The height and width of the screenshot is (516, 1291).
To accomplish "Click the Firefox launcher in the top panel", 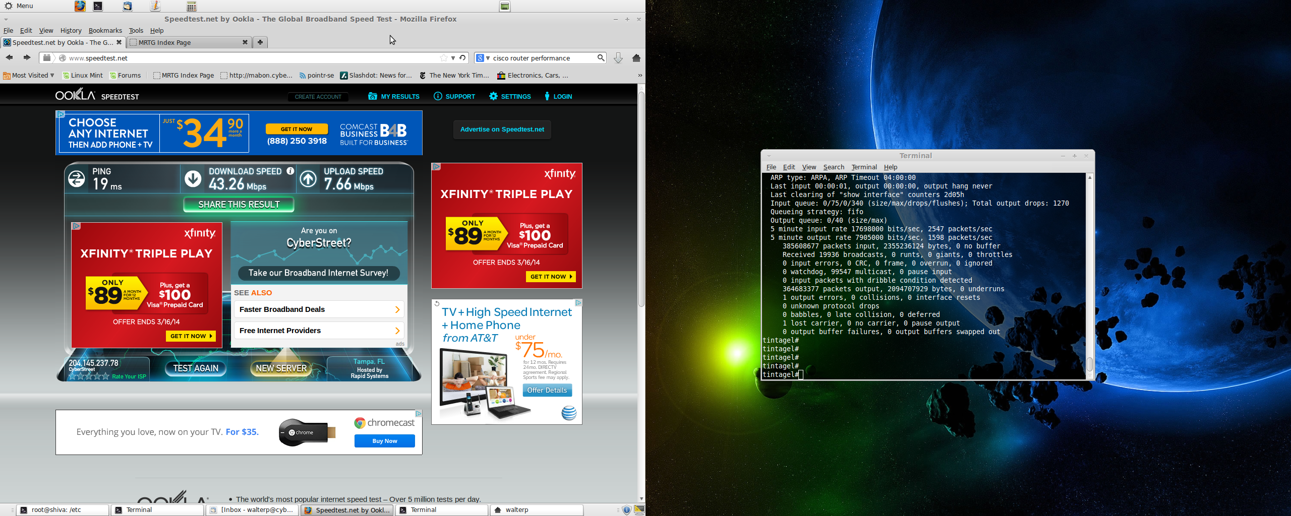I will [80, 6].
